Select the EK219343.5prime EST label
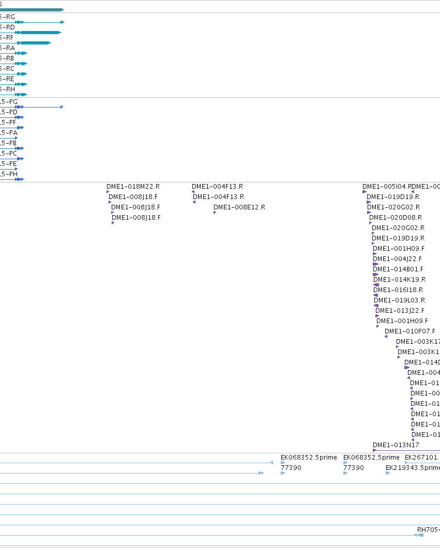The height and width of the screenshot is (548, 440). click(413, 468)
